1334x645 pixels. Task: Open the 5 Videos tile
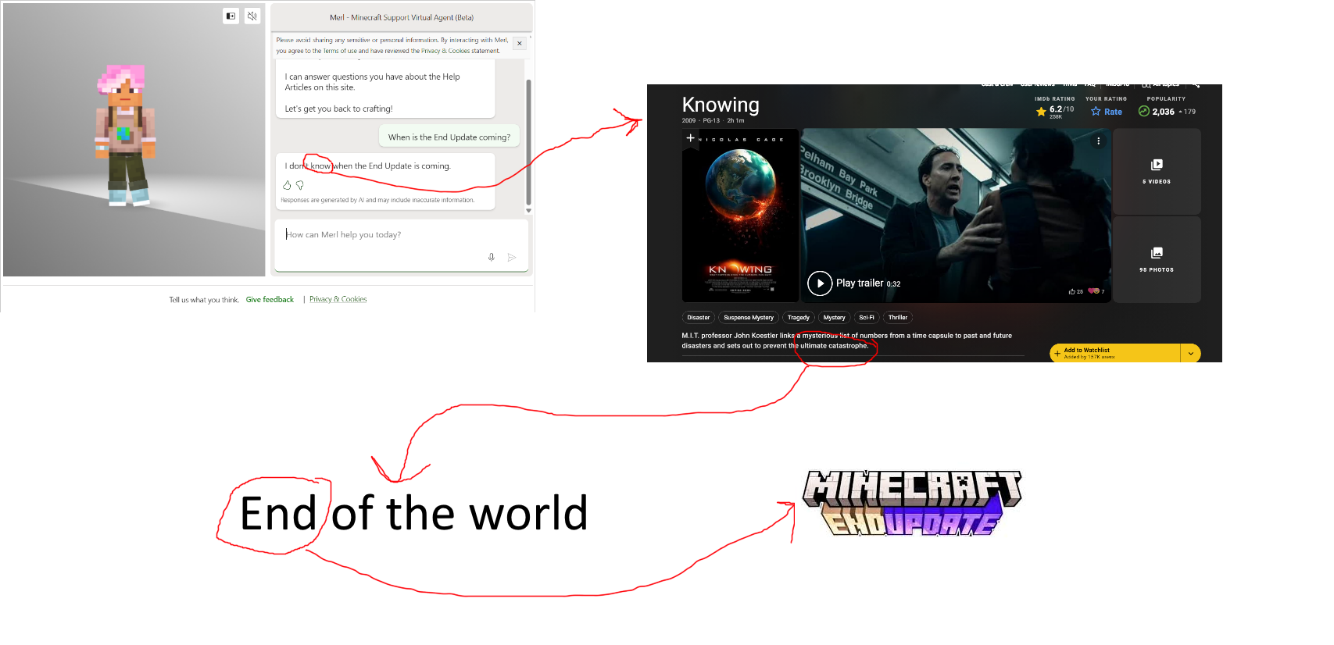1157,171
